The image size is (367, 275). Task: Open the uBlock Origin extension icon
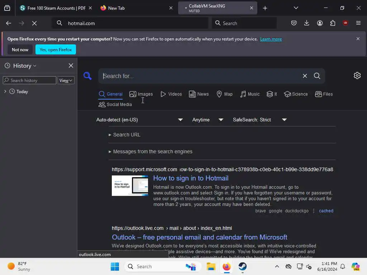tap(345, 23)
